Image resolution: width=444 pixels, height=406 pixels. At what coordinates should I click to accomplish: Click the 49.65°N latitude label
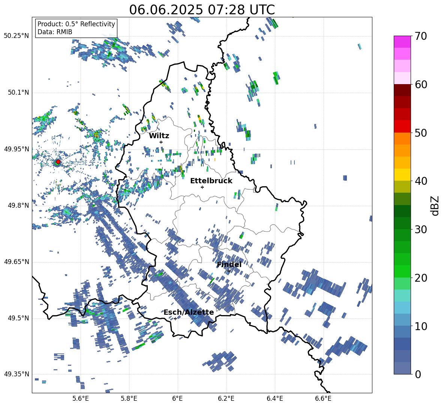pos(16,262)
